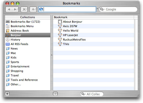Image resolution: width=143 pixels, height=103 pixels.
Task: Click the Bonjour icon beside TiVo
Action: coord(60,44)
